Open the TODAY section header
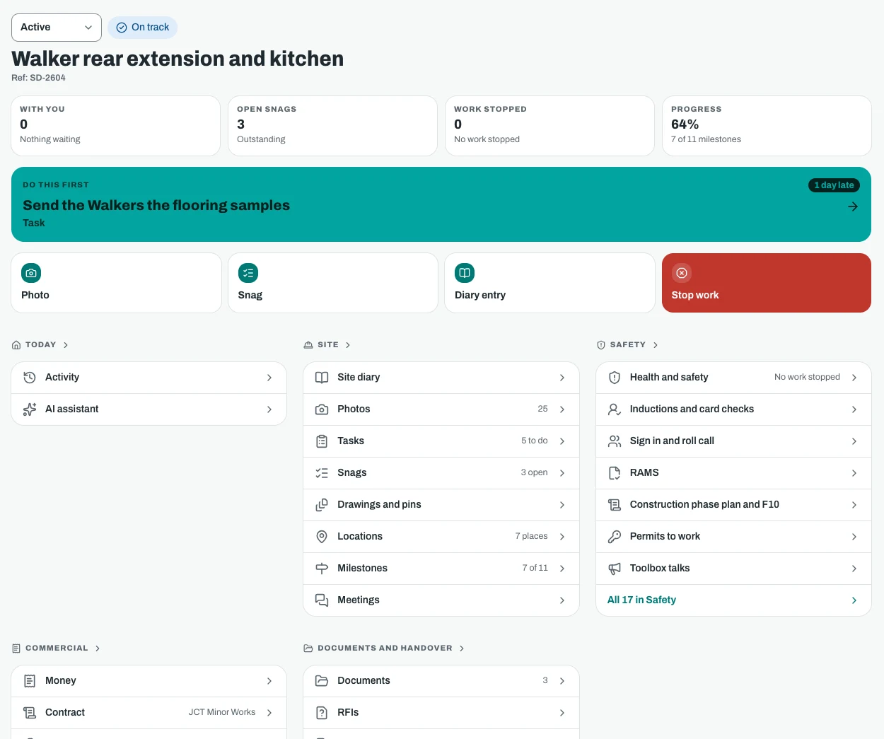Screen dimensions: 884x739 (x=40, y=345)
